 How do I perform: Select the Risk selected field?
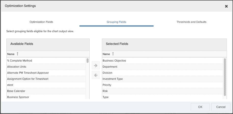pos(162,91)
